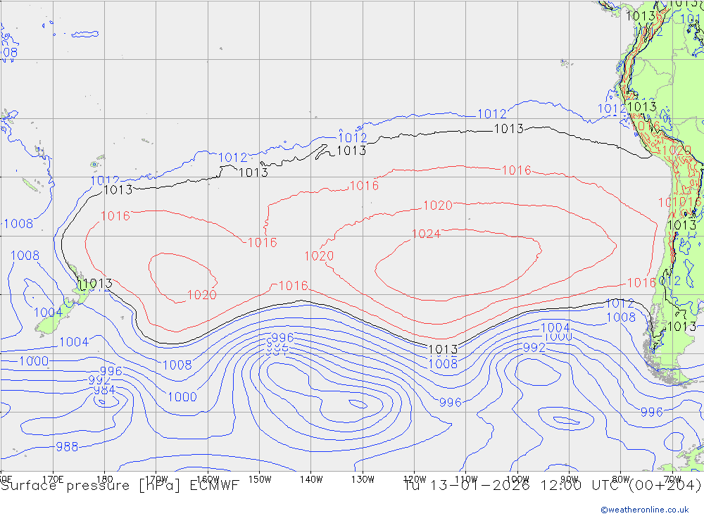Select the 1024 isobar label
Viewport: 704px width, 516px height.
[x=426, y=234]
